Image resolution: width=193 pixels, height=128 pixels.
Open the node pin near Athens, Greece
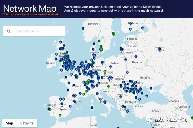click(128, 111)
